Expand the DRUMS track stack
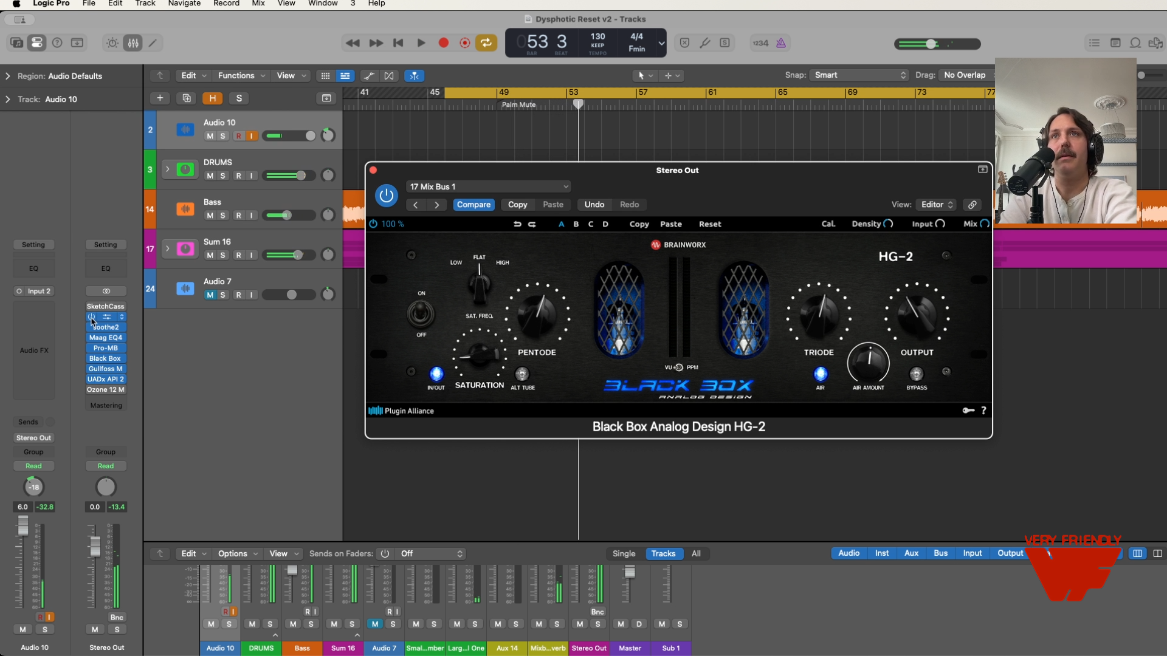1167x656 pixels. click(x=167, y=169)
